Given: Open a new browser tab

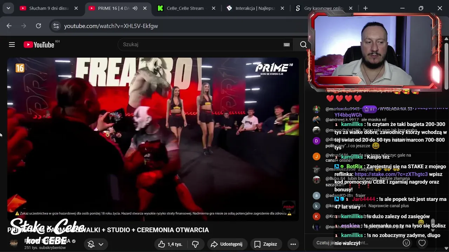Looking at the screenshot, I should click(366, 8).
